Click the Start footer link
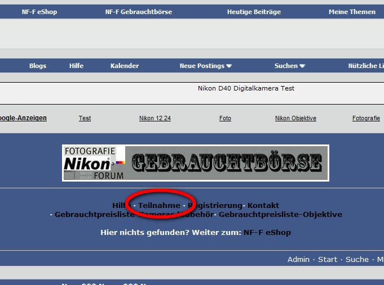The width and height of the screenshot is (384, 285). point(328,259)
